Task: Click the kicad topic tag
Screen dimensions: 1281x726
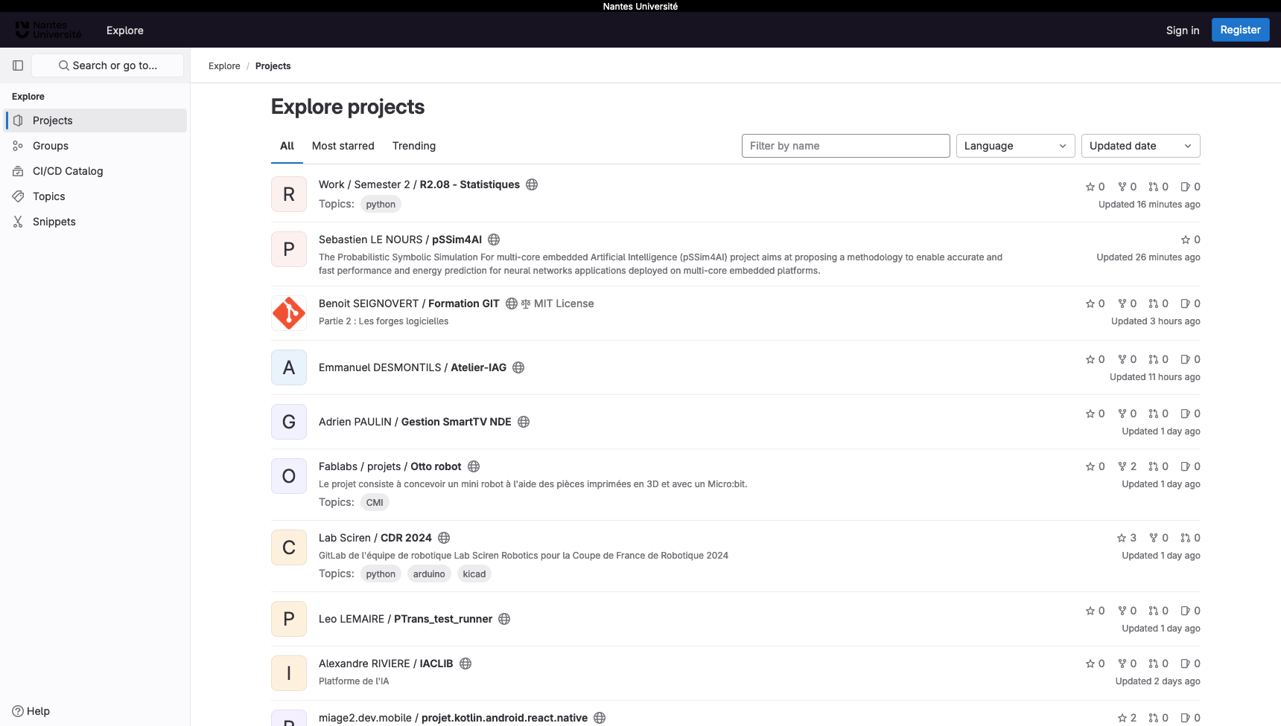Action: coord(474,574)
